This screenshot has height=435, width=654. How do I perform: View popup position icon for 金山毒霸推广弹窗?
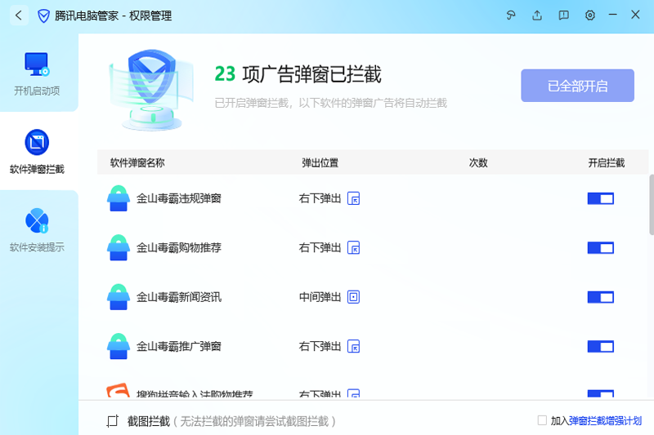click(x=354, y=346)
